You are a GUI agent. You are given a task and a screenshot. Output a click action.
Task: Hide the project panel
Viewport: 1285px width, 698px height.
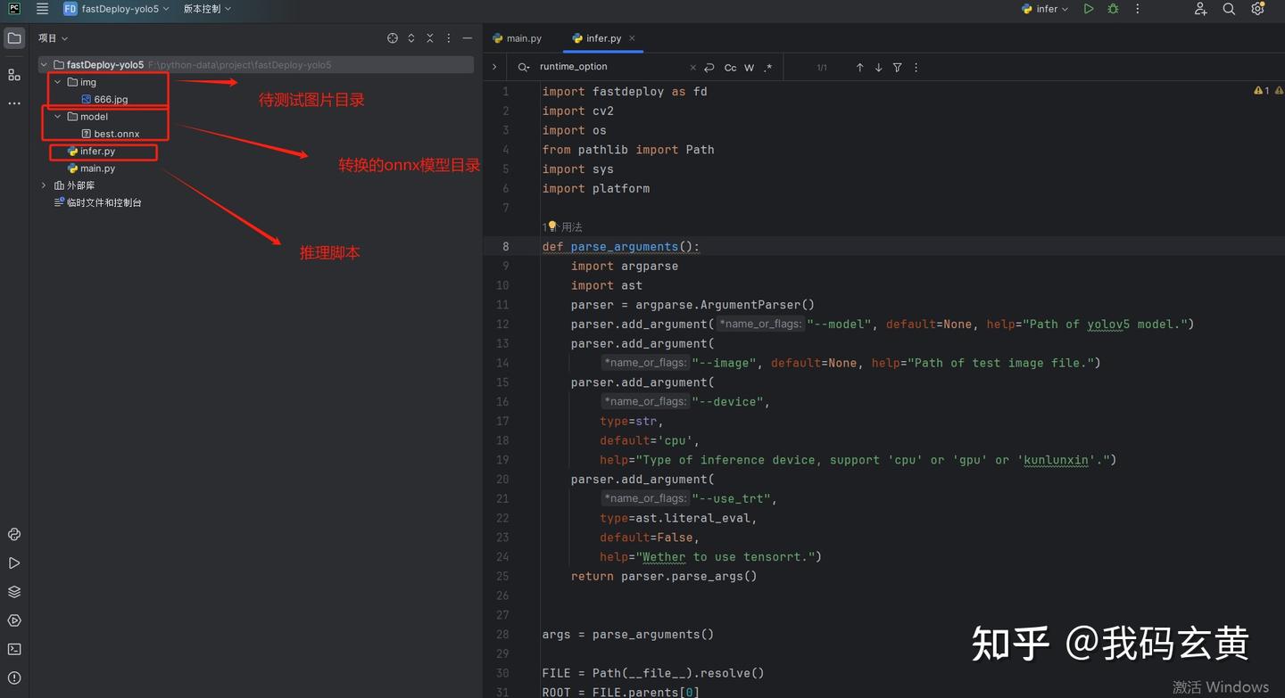(467, 38)
